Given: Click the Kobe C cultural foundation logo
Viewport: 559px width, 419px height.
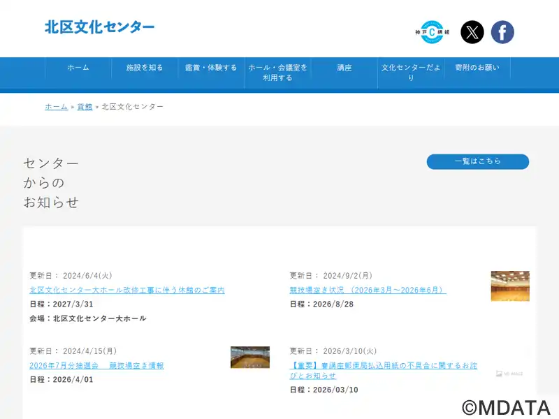Looking at the screenshot, I should [x=432, y=32].
